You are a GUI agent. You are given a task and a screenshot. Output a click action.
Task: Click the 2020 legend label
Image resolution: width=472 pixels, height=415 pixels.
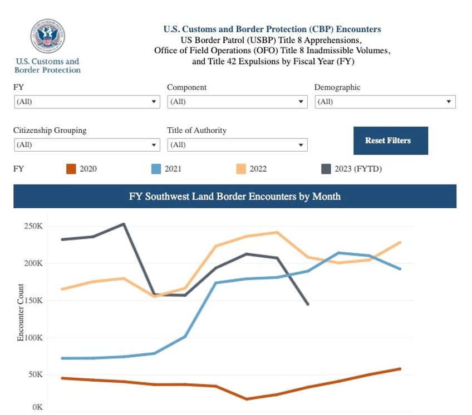point(88,169)
